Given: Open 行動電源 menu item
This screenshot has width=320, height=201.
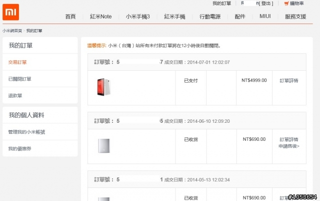Looking at the screenshot, I should coord(210,17).
